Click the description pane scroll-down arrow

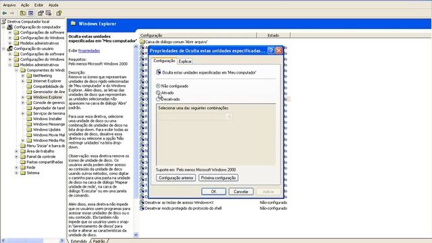(x=136, y=235)
